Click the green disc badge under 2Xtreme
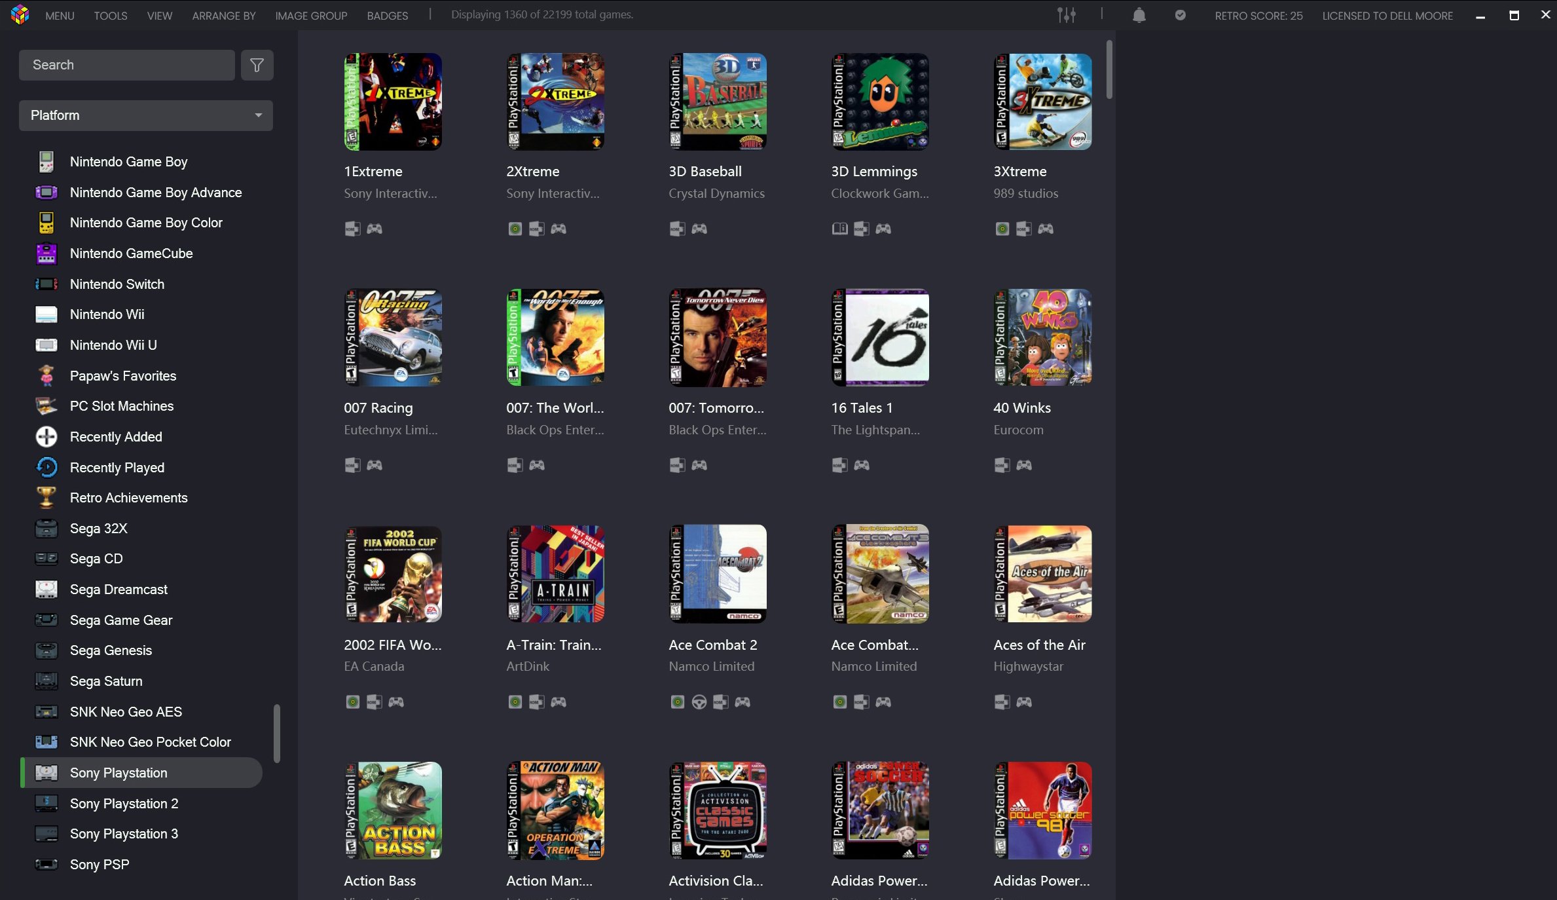This screenshot has height=900, width=1557. pos(515,229)
